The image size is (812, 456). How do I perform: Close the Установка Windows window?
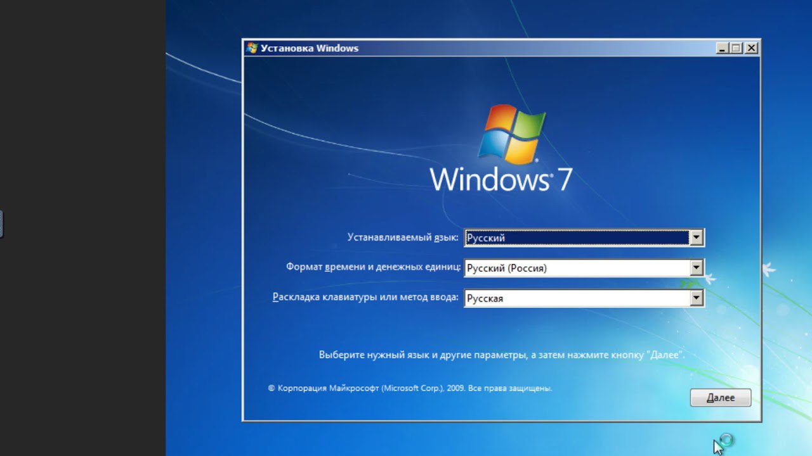(x=751, y=48)
